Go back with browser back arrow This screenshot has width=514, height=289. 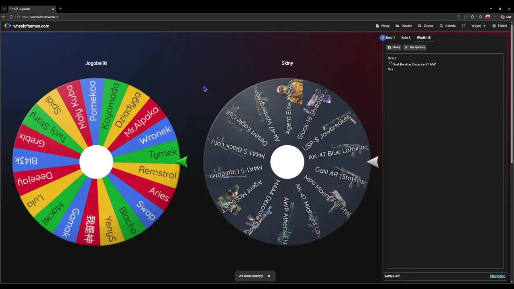(x=4, y=17)
